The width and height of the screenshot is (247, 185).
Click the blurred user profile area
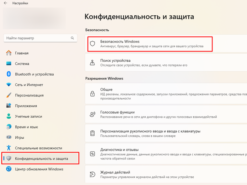[34, 18]
